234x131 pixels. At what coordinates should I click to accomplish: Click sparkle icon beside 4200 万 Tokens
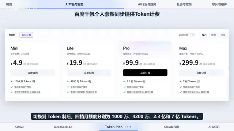(x=68, y=82)
